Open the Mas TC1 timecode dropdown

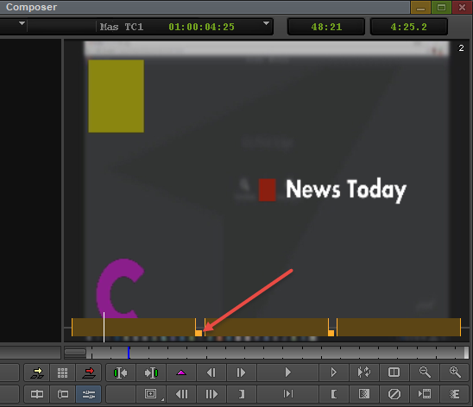click(266, 23)
